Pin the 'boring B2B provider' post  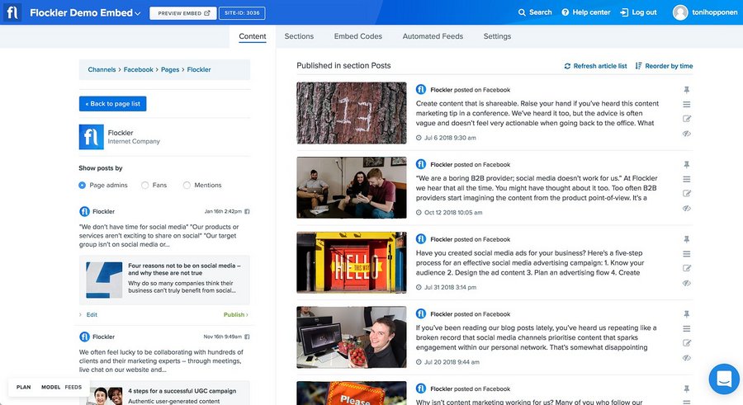pos(687,164)
